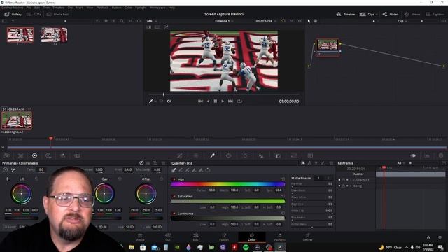Click the Hue qualifier rainbow bar
Viewport: 448px width, 252px height.
pyautogui.click(x=227, y=184)
